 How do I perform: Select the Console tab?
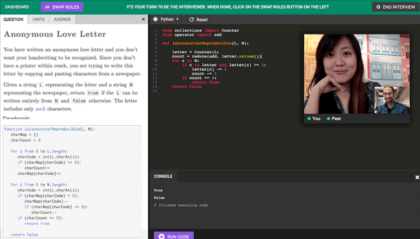coord(163,177)
